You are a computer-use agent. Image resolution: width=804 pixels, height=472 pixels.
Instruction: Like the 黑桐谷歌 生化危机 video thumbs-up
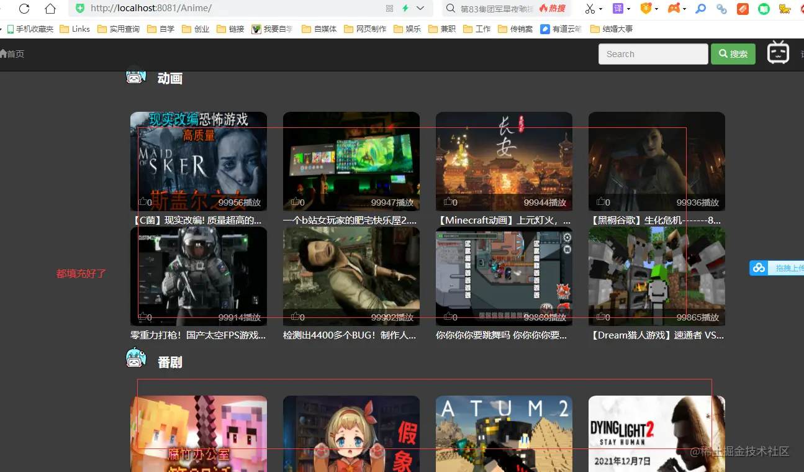tap(601, 202)
